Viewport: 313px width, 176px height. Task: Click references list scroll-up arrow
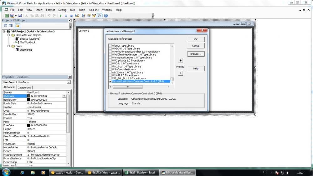click(172, 46)
